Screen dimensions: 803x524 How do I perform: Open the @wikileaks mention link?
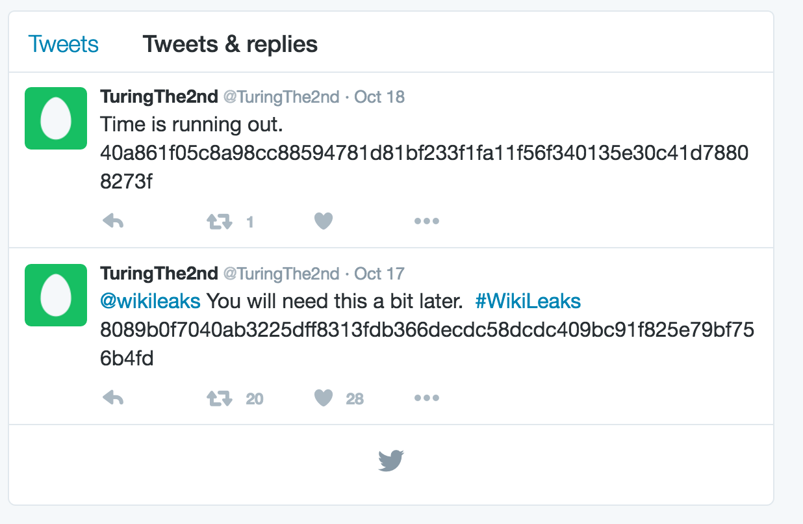150,301
